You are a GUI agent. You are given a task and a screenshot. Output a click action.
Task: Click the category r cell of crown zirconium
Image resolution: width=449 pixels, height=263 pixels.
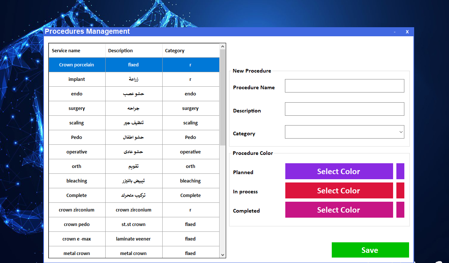click(191, 210)
